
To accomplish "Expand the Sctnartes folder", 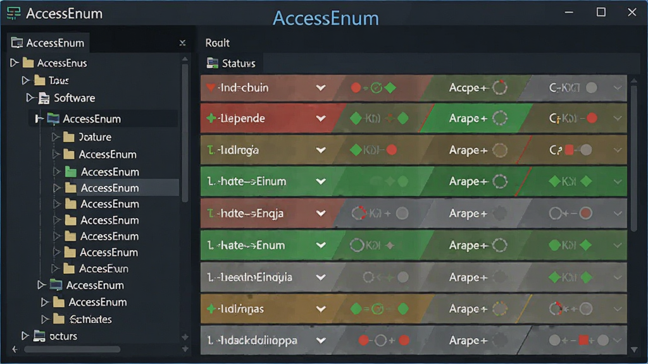I will click(x=45, y=319).
